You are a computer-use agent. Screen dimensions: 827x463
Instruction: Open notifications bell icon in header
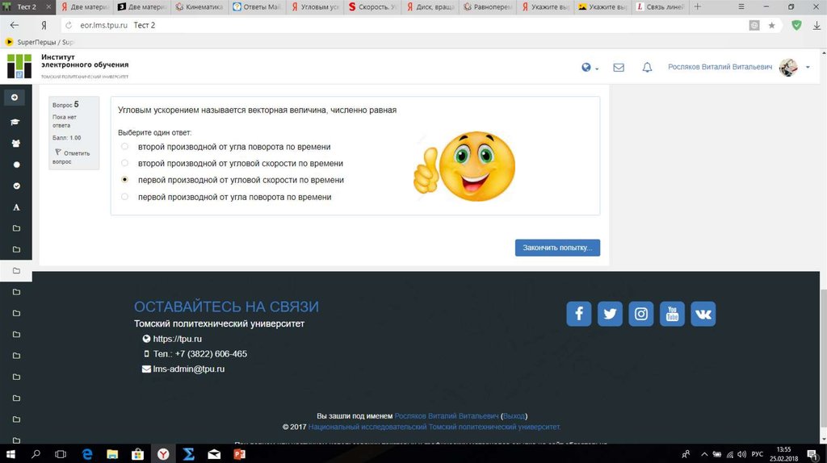[x=647, y=68]
